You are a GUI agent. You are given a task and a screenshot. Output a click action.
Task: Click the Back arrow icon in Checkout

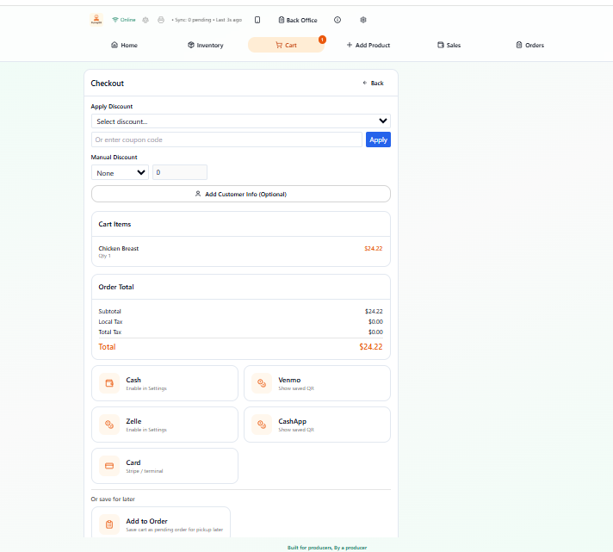(x=365, y=83)
